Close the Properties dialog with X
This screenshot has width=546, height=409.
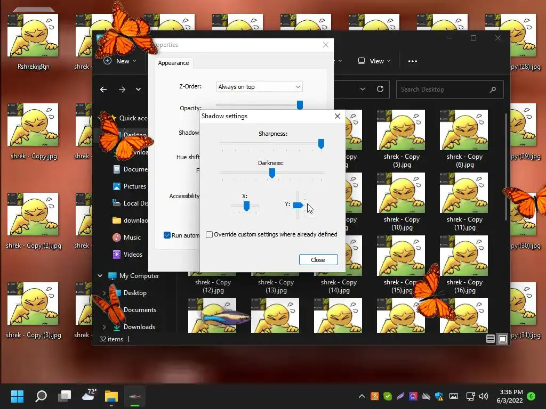click(x=326, y=45)
